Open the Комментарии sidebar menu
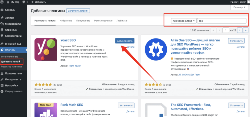Screen dimensions: 250x117 tap(13, 36)
